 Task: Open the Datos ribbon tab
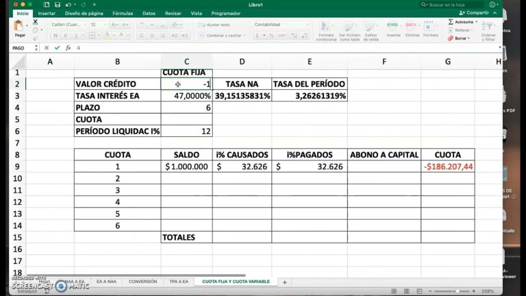tap(149, 14)
